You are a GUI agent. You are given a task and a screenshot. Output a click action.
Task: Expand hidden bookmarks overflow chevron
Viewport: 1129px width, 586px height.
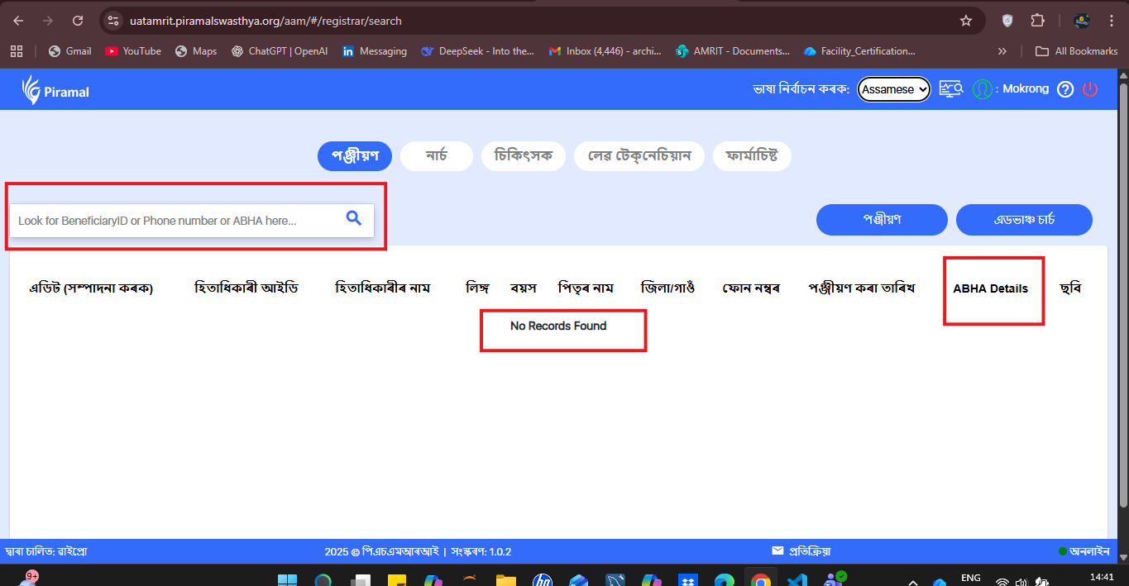click(x=1002, y=51)
